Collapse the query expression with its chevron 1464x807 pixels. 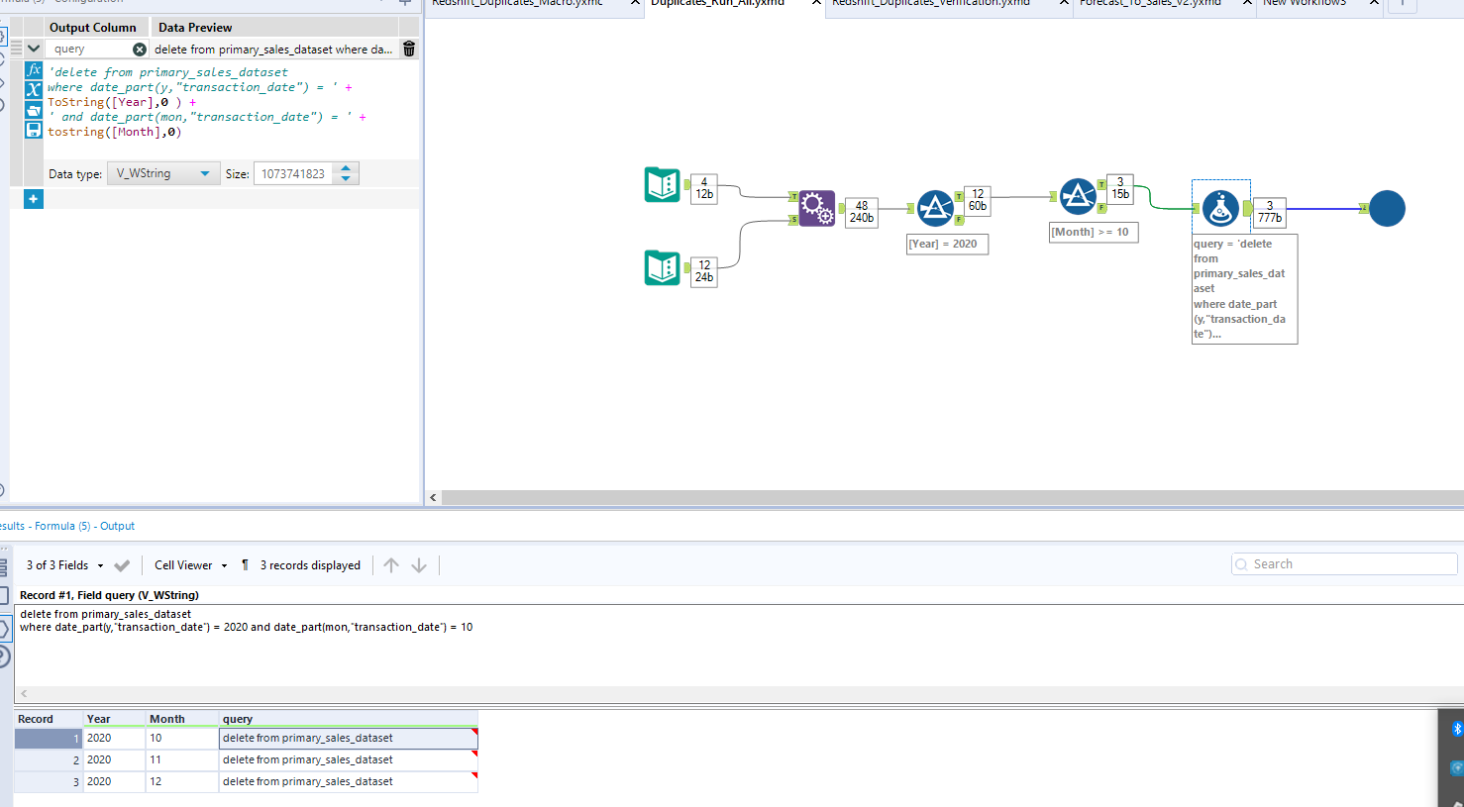33,48
